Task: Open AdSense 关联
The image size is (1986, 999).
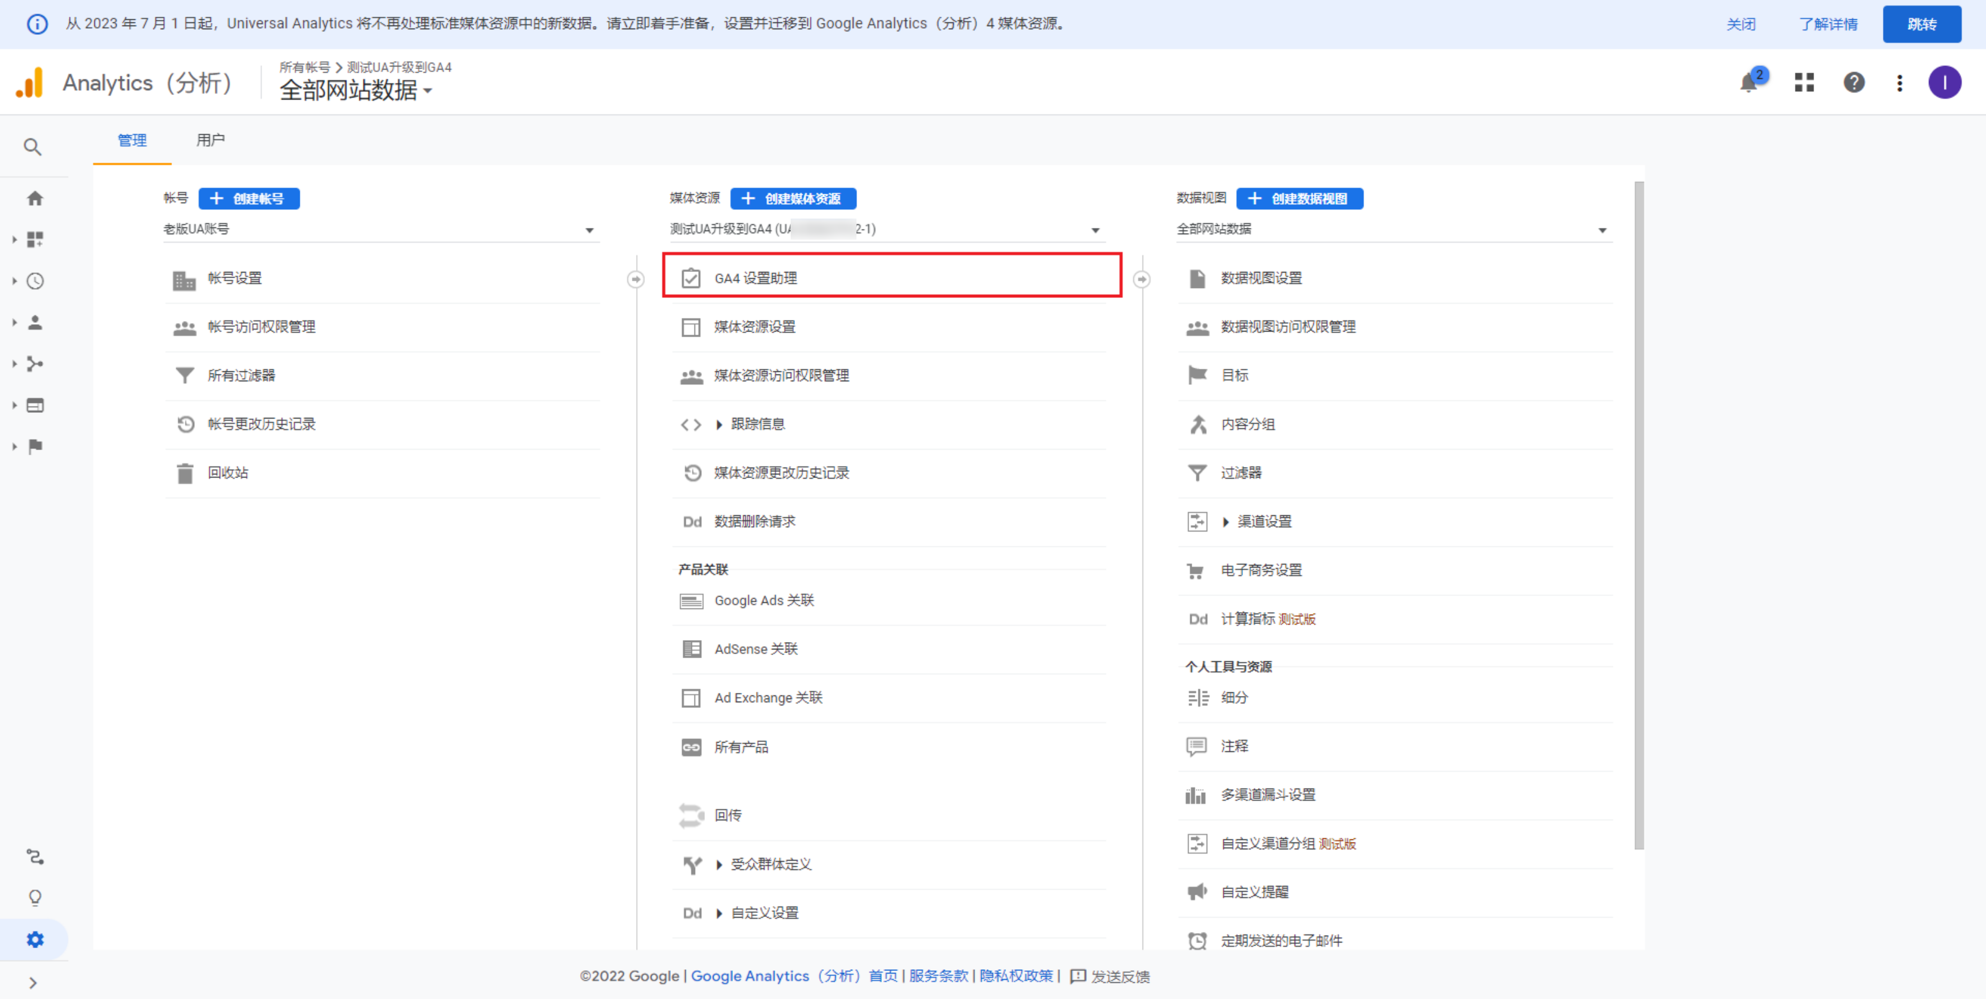Action: (889, 649)
